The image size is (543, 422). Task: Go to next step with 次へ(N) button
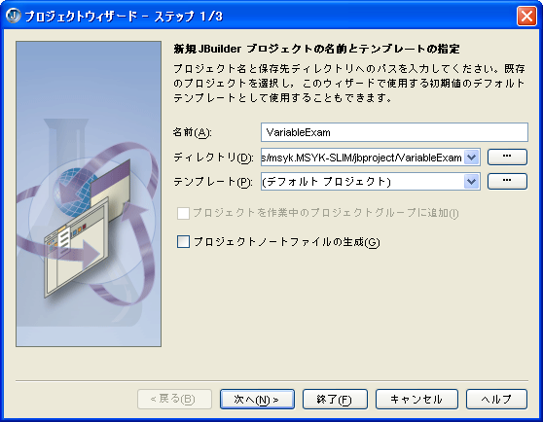click(257, 400)
